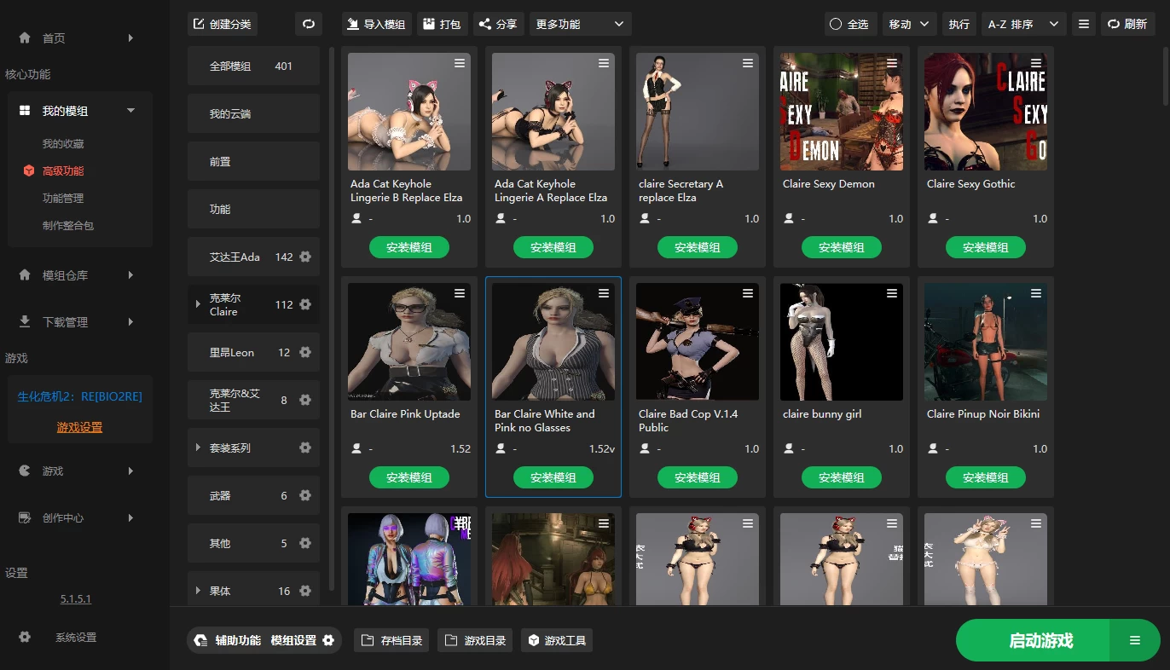Click list view icon left of 刷新
This screenshot has height=670, width=1170.
tap(1084, 24)
